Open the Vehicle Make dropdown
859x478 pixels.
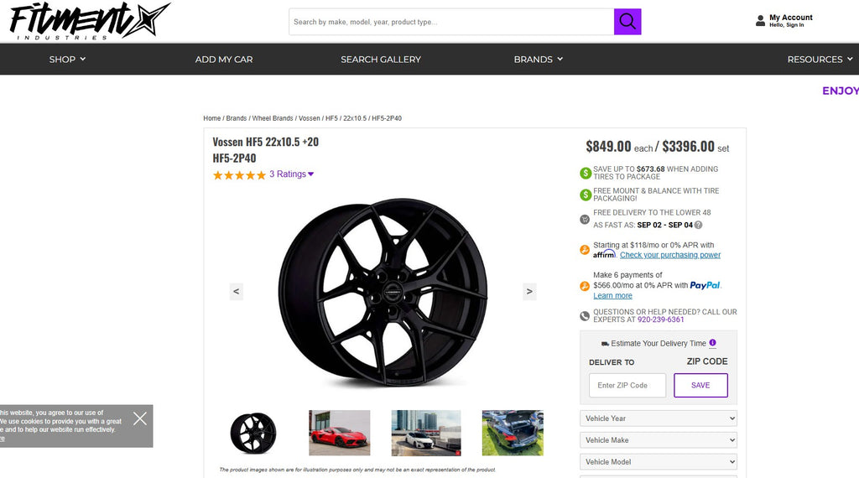pyautogui.click(x=659, y=440)
